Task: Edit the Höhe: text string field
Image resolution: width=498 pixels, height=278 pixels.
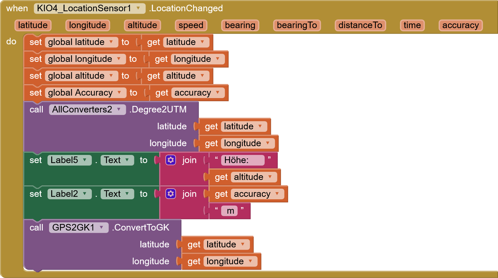Action: (242, 160)
